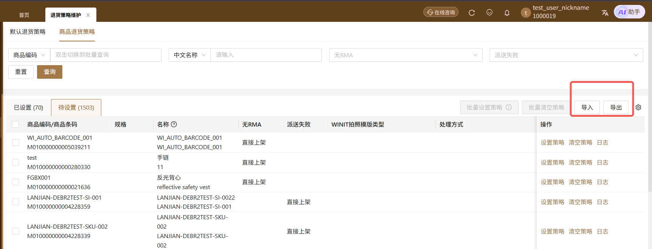Click the user avatar t icon
The height and width of the screenshot is (249, 652).
point(526,13)
